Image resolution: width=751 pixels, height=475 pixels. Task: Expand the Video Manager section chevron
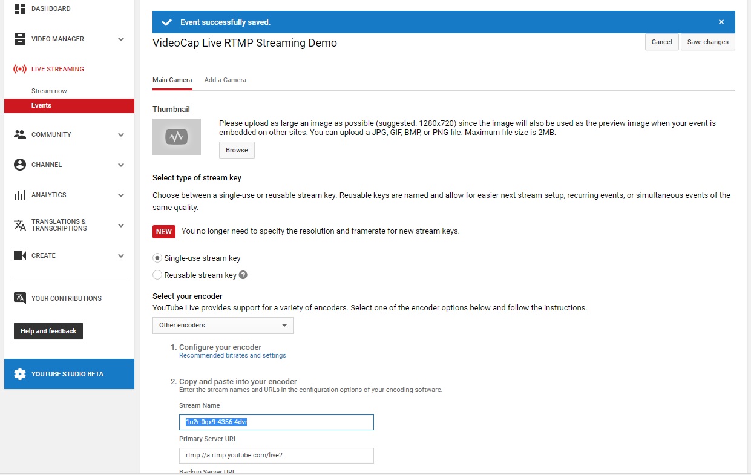121,39
